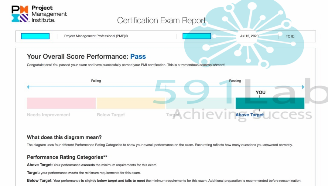Click the 'The diagram uses four different' paragraph
Screen dimensions: 328x186
coord(160,145)
